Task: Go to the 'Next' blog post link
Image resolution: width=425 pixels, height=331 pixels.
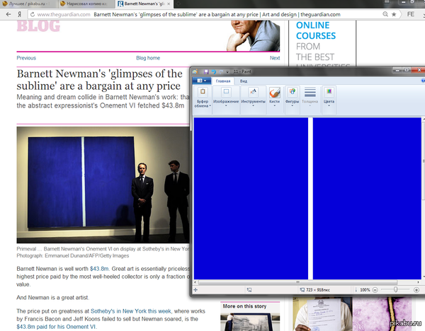Action: 274,58
